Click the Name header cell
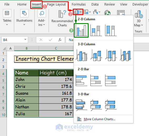Viewport: 149px width, 136px height. click(27, 73)
